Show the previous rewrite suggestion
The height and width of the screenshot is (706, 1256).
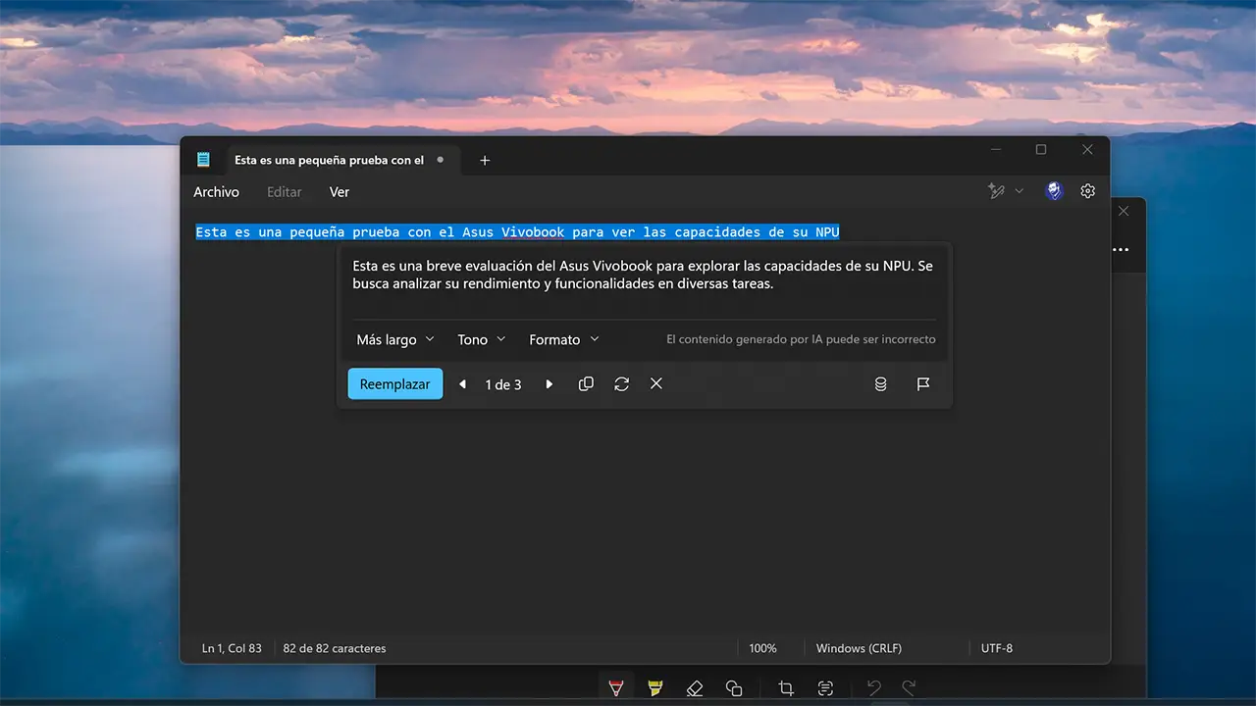click(463, 384)
